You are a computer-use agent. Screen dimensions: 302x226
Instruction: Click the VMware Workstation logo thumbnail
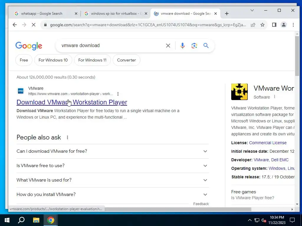pyautogui.click(x=239, y=92)
